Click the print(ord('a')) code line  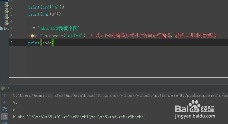pos(46,7)
